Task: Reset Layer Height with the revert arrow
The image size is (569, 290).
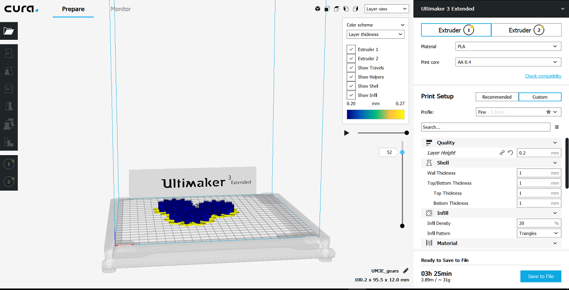Action: pos(511,153)
